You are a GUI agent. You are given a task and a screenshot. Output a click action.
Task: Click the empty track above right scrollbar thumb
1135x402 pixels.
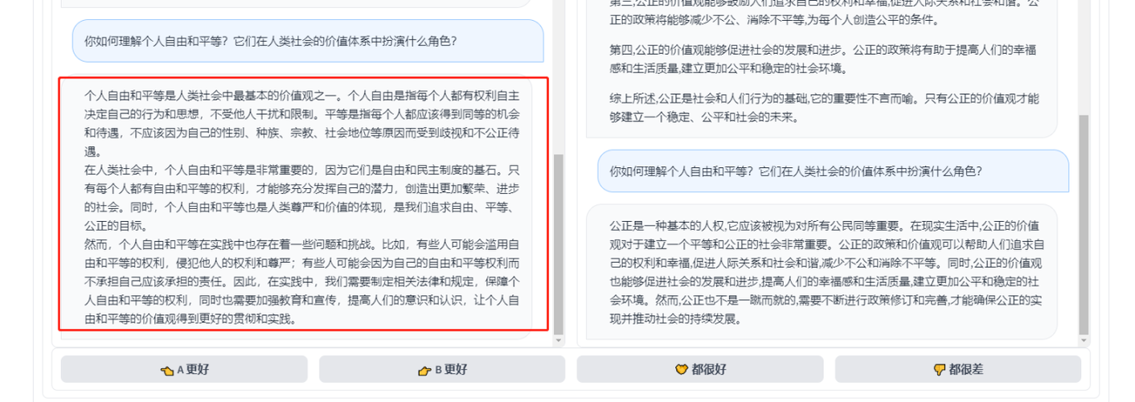click(1084, 56)
